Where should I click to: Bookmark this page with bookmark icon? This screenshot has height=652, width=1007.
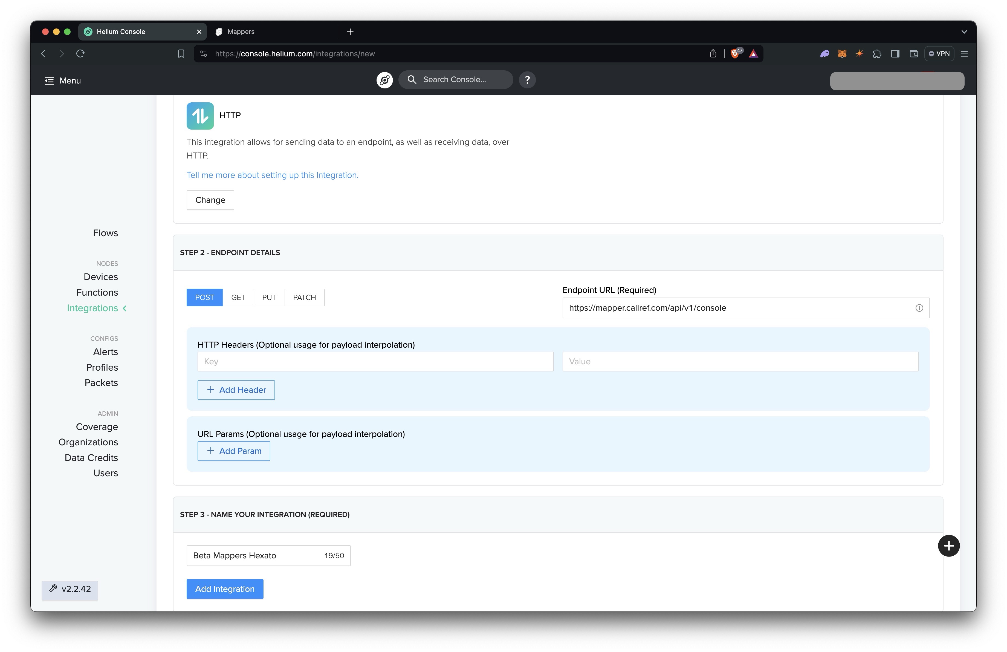pyautogui.click(x=181, y=54)
